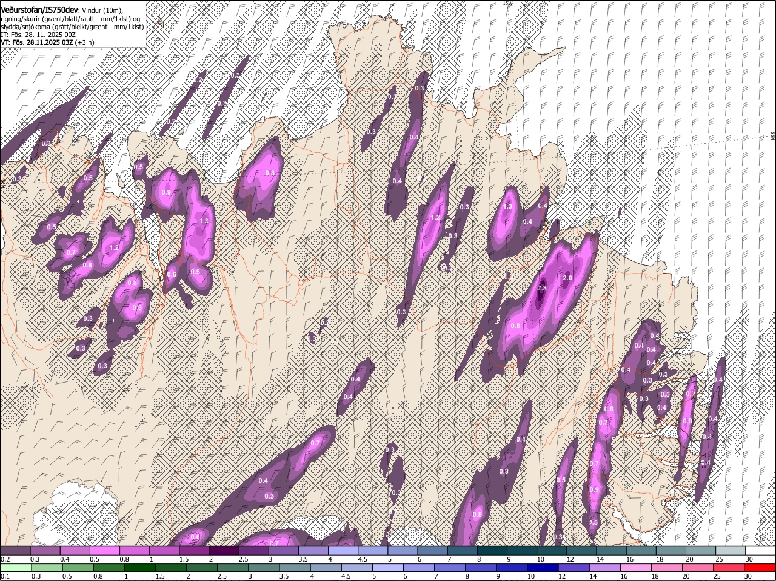
Task: Pick the lavender lower swatch between 14 and 16
Action: click(606, 568)
